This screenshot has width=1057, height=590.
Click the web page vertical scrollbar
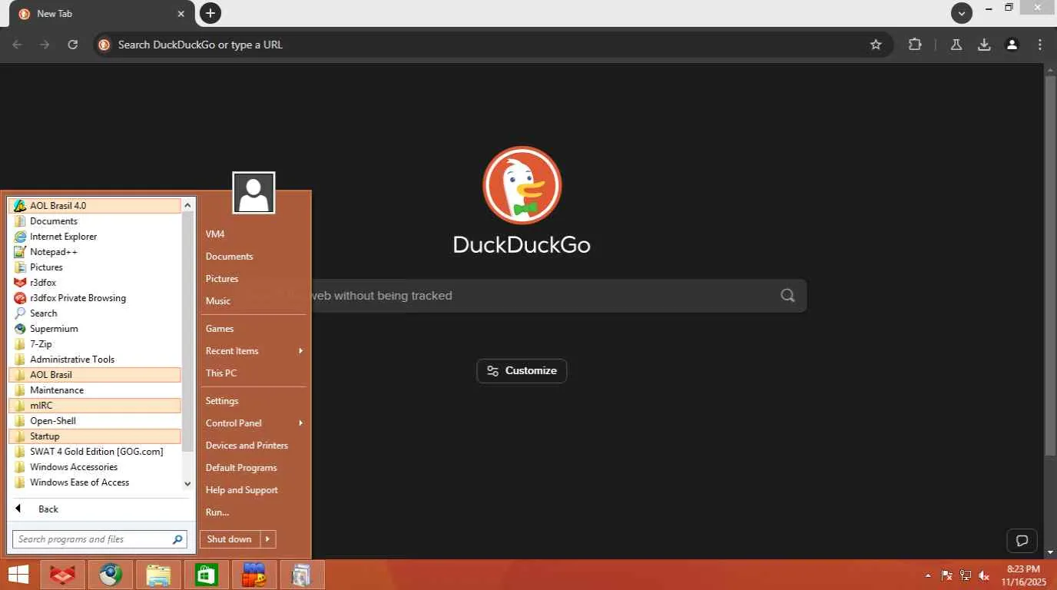pyautogui.click(x=1051, y=266)
